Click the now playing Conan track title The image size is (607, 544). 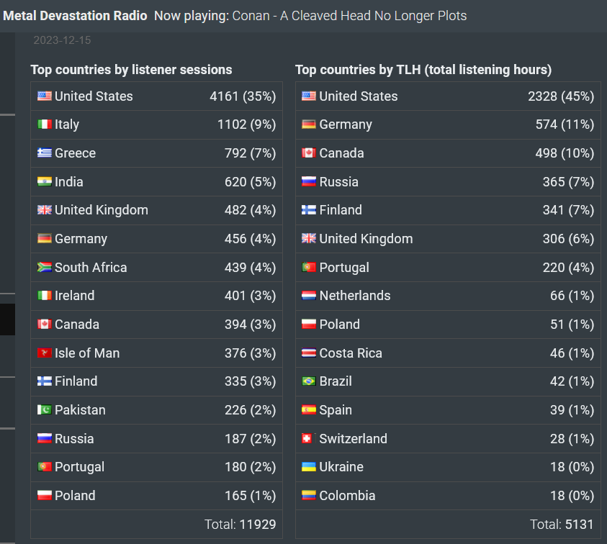pyautogui.click(x=349, y=16)
